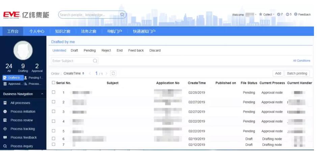Click the All processes icon
Screen dimensions: 317x153
pos(5,103)
